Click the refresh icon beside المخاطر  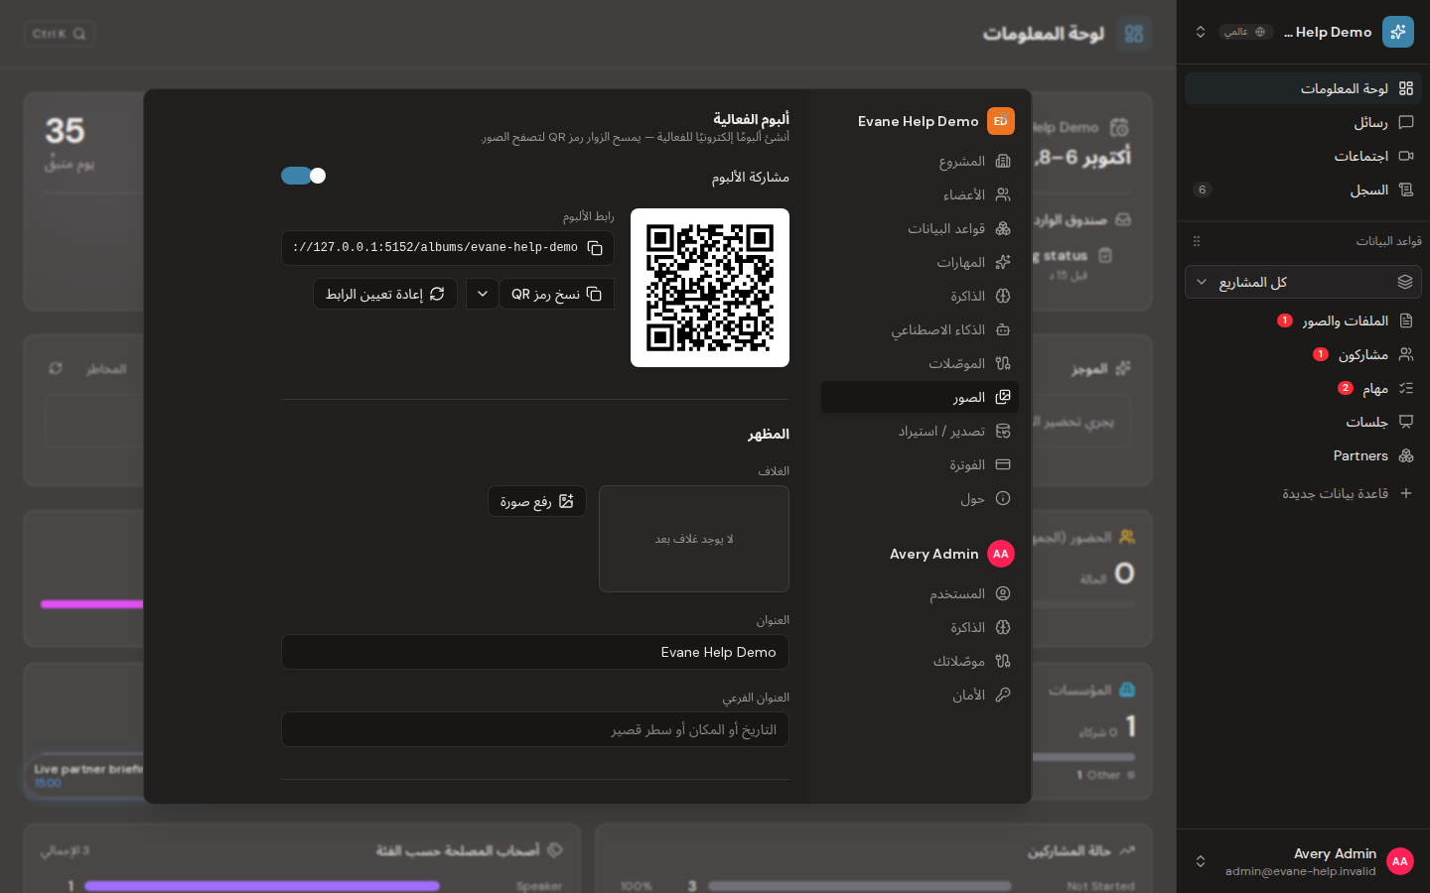(x=56, y=368)
